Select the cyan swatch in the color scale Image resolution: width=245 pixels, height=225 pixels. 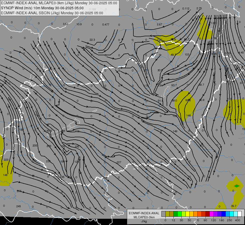pyautogui.click(x=231, y=214)
